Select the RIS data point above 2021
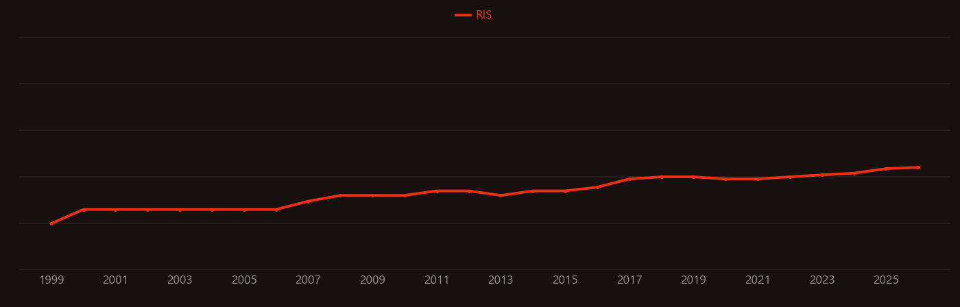The image size is (960, 307). [758, 179]
